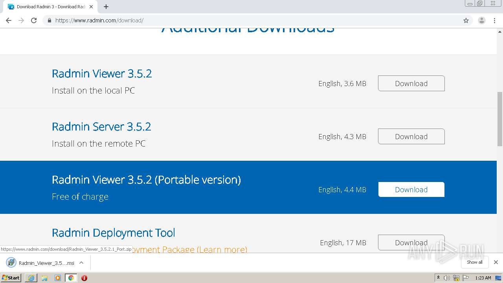Click 'Install on the local PC' text
The image size is (503, 283).
[93, 90]
